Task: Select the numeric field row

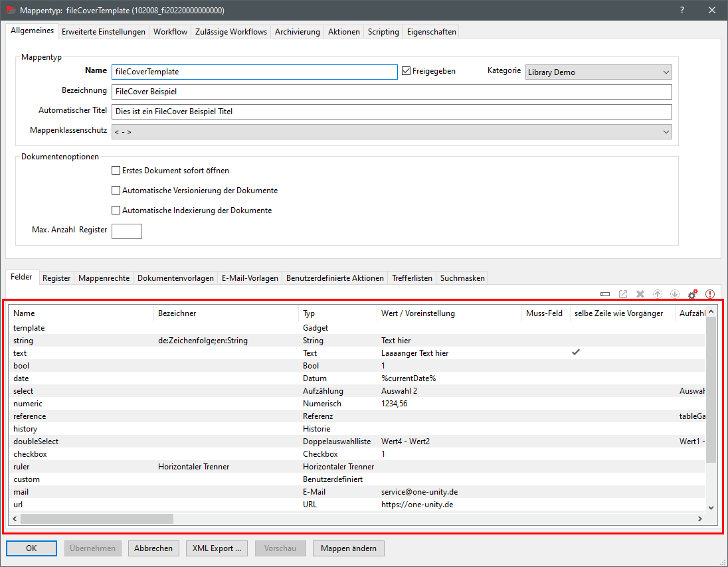Action: (x=357, y=404)
